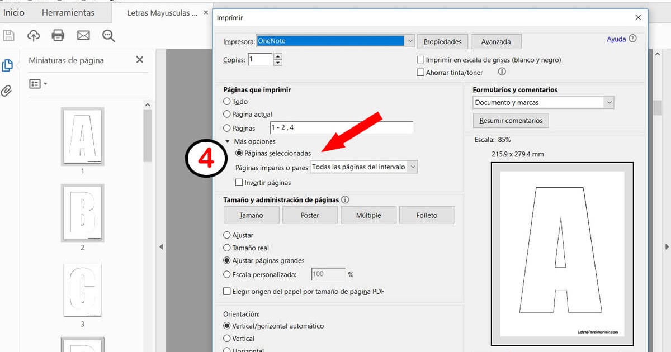Open thumbnail options menu icon
Image resolution: width=671 pixels, height=352 pixels.
(x=38, y=84)
